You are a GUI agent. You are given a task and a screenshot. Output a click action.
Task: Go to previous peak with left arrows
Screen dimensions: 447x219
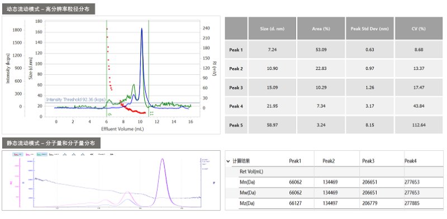tap(92, 154)
